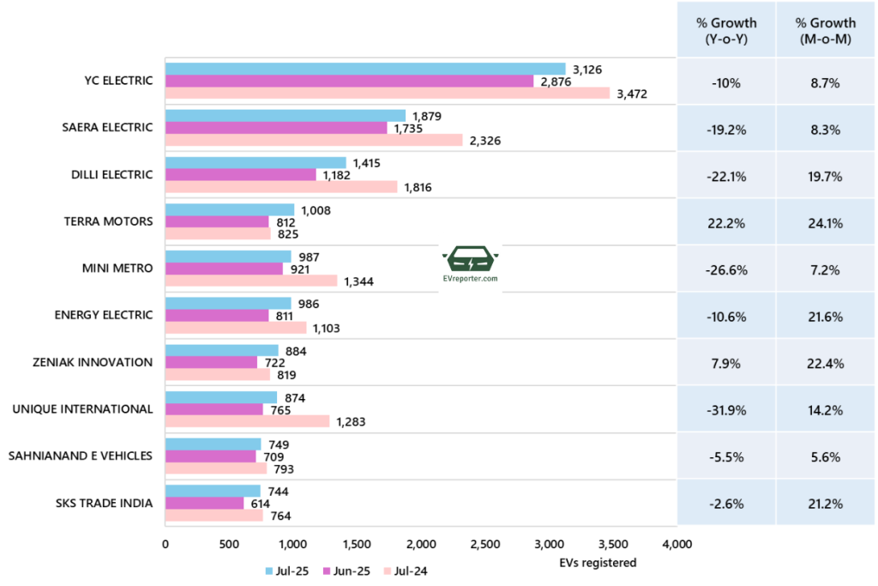Click the EVs registered axis title

598,563
